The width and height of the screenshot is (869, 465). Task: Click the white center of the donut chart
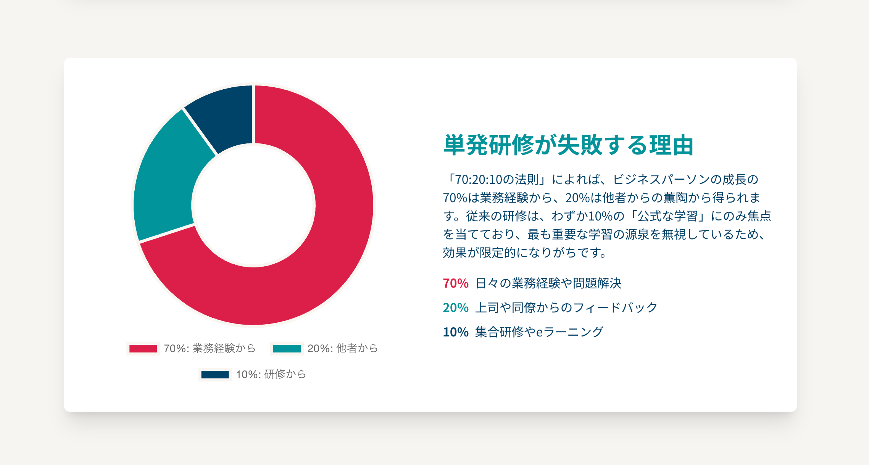pyautogui.click(x=253, y=205)
